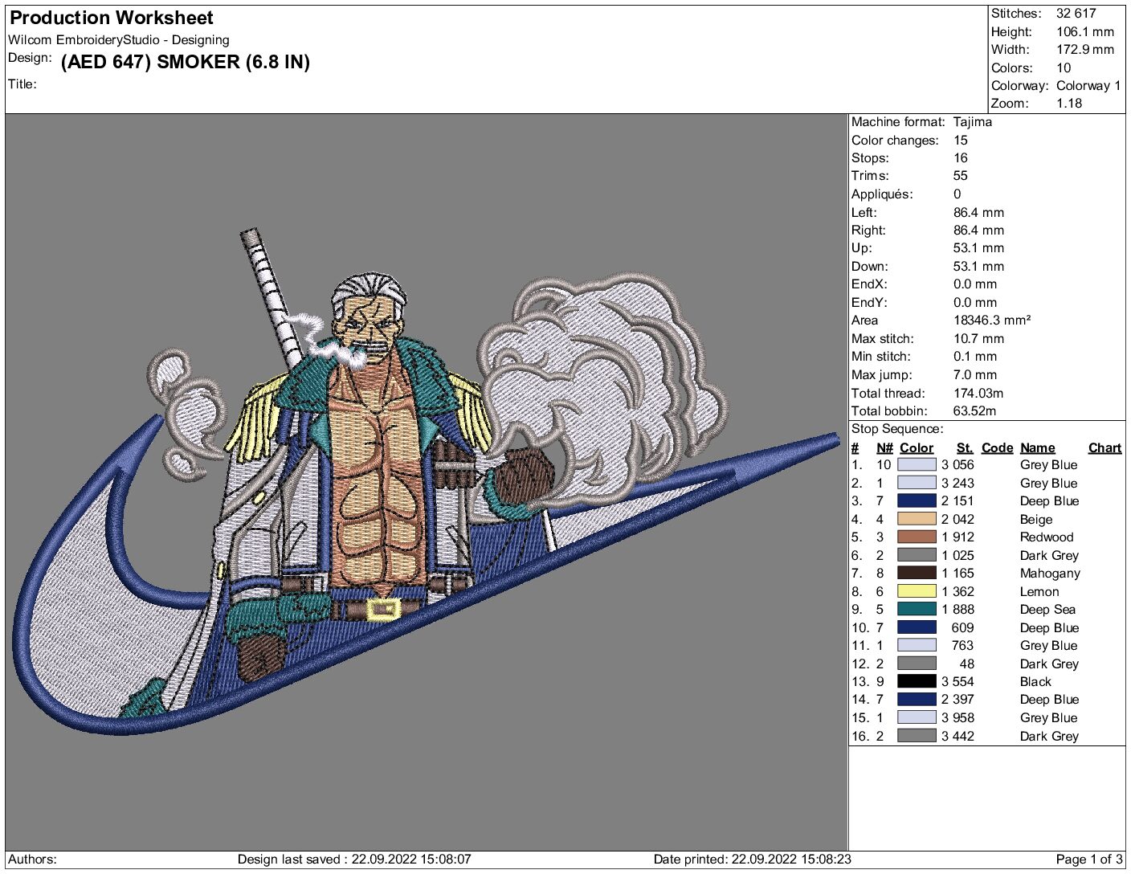Click the Smoker embroidery design preview
Screen dimensions: 1131x874
click(427, 482)
